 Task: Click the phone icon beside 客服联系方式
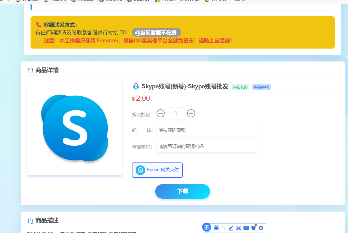click(39, 25)
